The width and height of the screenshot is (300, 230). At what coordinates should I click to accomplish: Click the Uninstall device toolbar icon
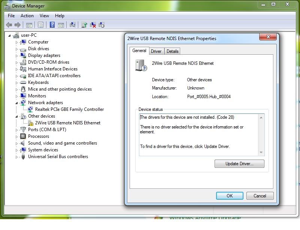(x=93, y=25)
